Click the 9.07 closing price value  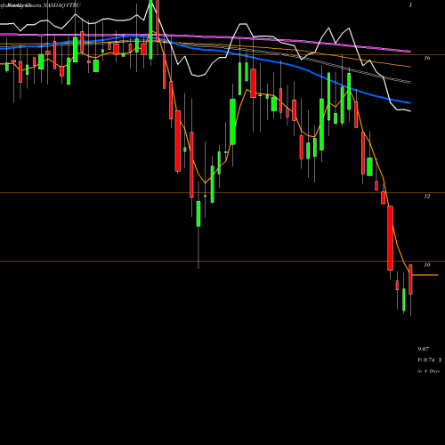tap(423, 349)
